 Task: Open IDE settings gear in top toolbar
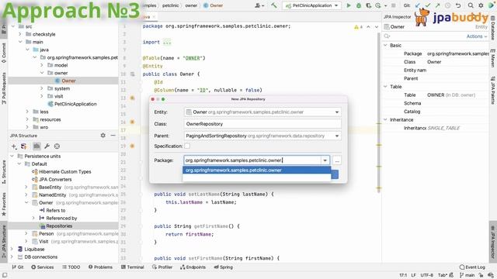481,5
